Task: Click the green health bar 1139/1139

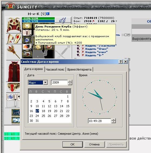Action: [x=38, y=18]
